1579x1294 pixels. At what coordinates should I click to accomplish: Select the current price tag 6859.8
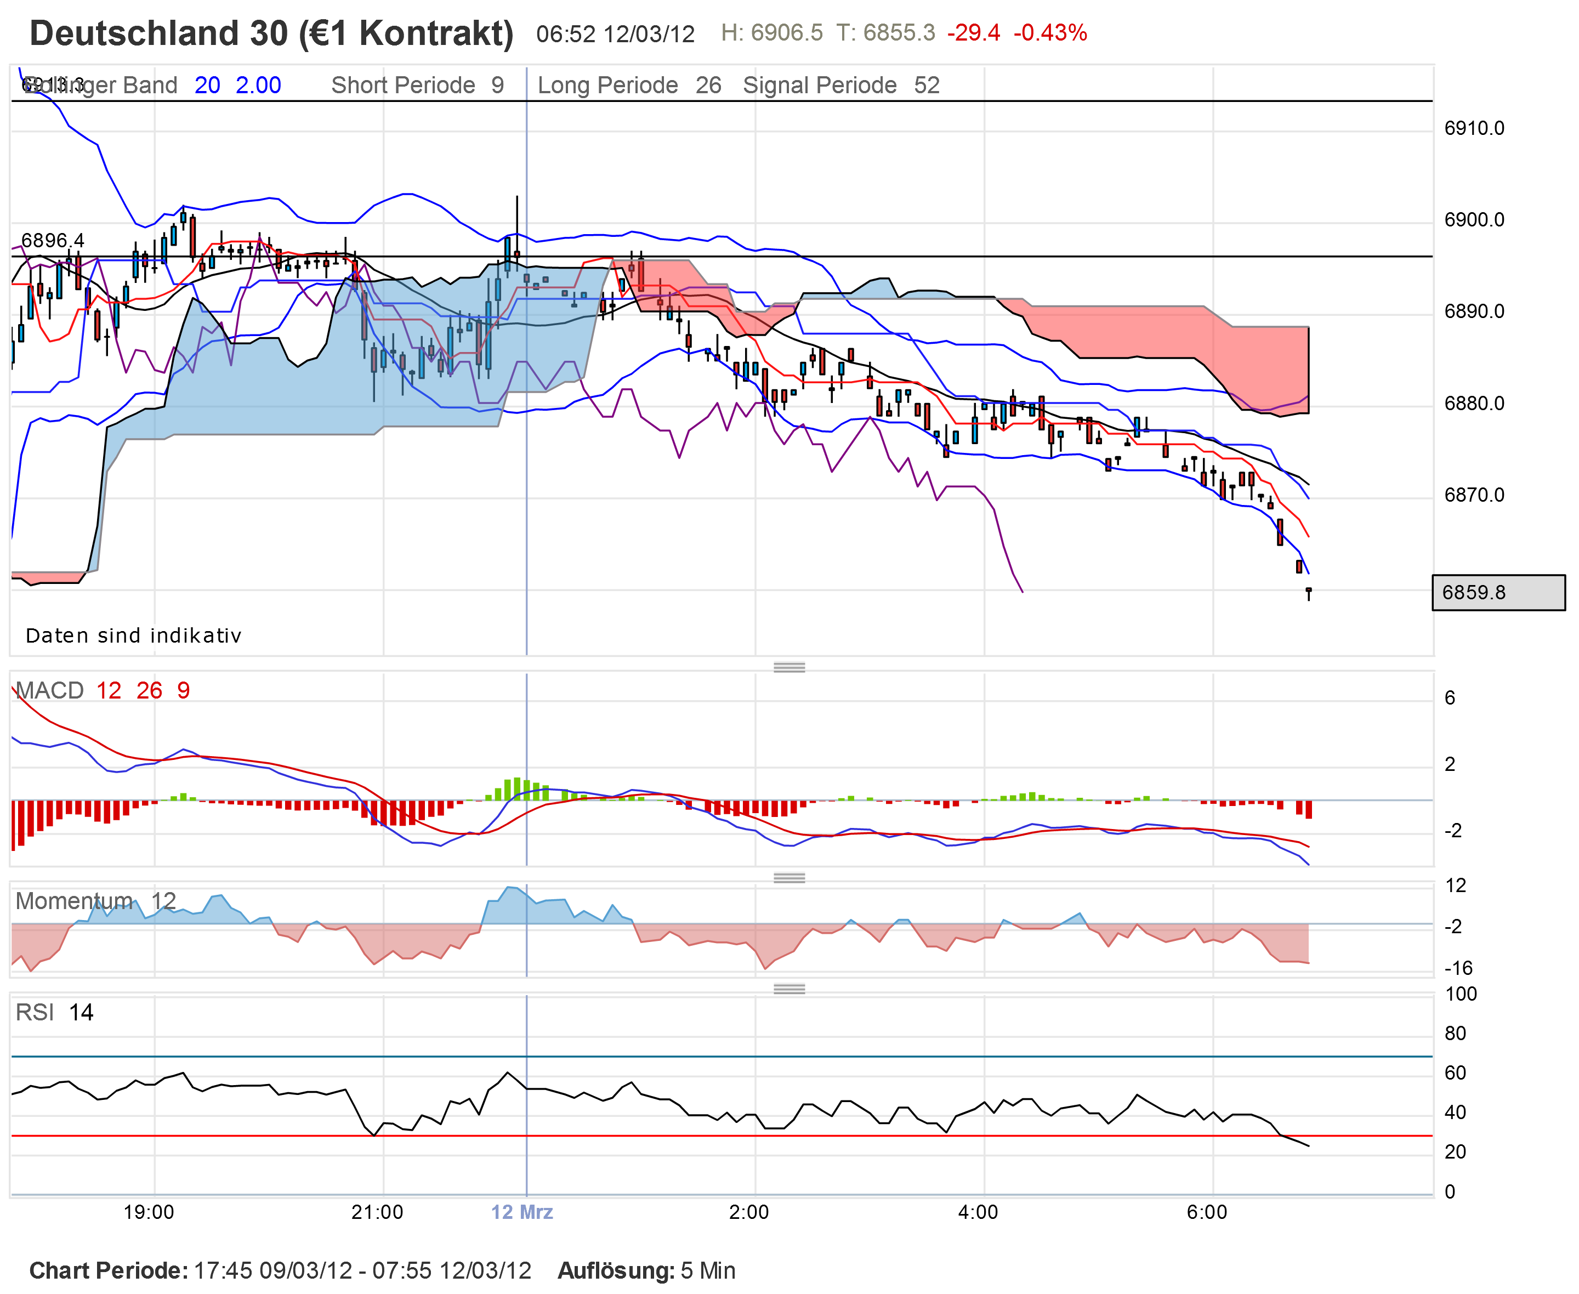[x=1497, y=592]
